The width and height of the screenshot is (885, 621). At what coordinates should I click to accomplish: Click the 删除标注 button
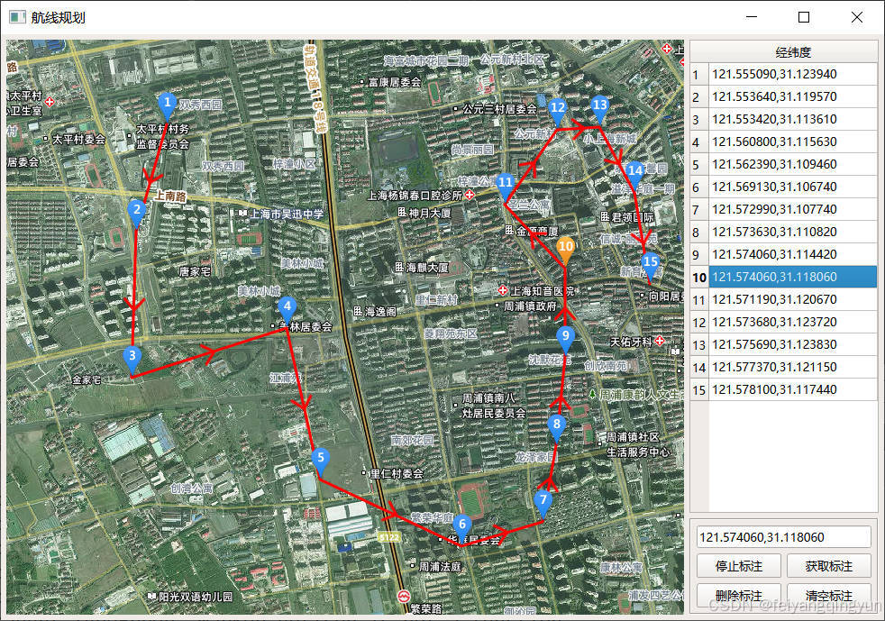pyautogui.click(x=739, y=596)
